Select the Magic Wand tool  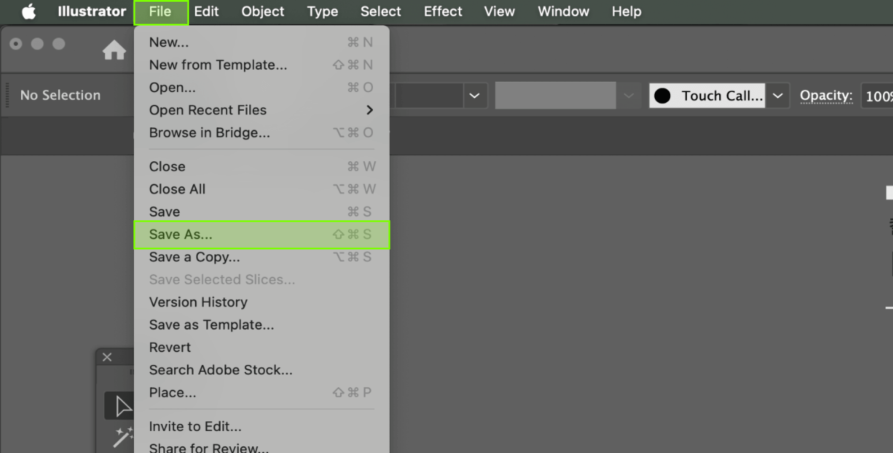[123, 437]
